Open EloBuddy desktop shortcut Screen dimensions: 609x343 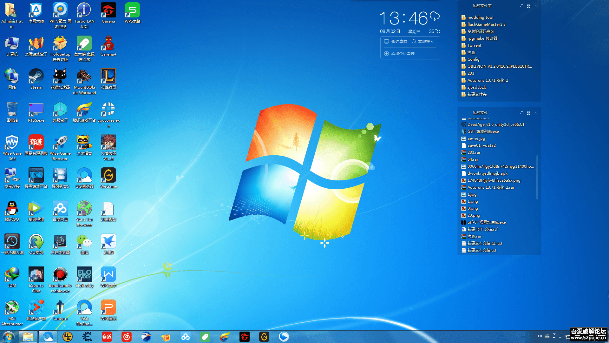pyautogui.click(x=84, y=277)
